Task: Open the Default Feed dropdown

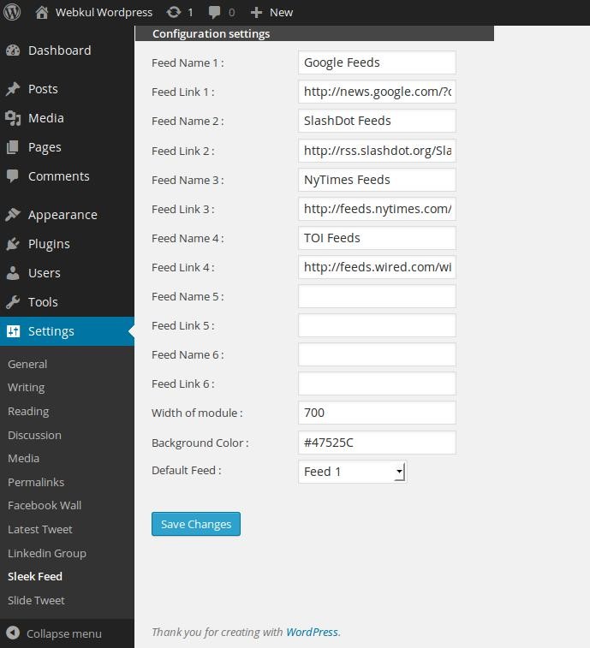Action: (352, 472)
